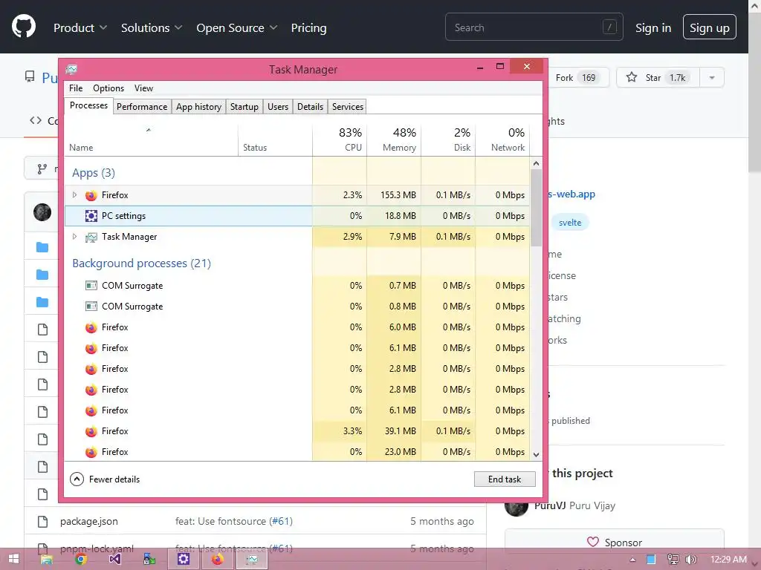Open the package.json file link
The height and width of the screenshot is (570, 761).
(89, 521)
